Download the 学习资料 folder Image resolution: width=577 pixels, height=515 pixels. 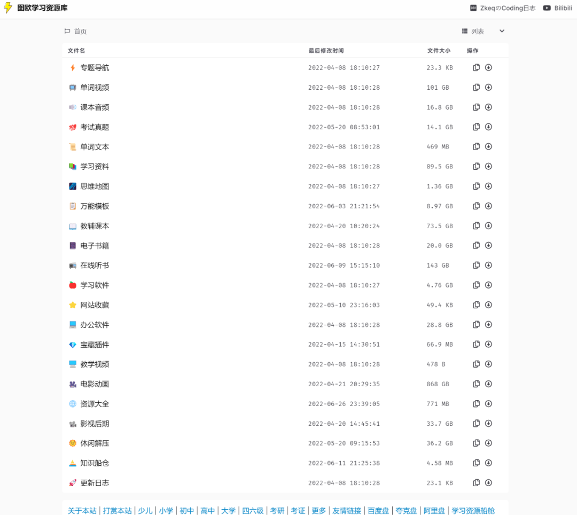(x=488, y=166)
